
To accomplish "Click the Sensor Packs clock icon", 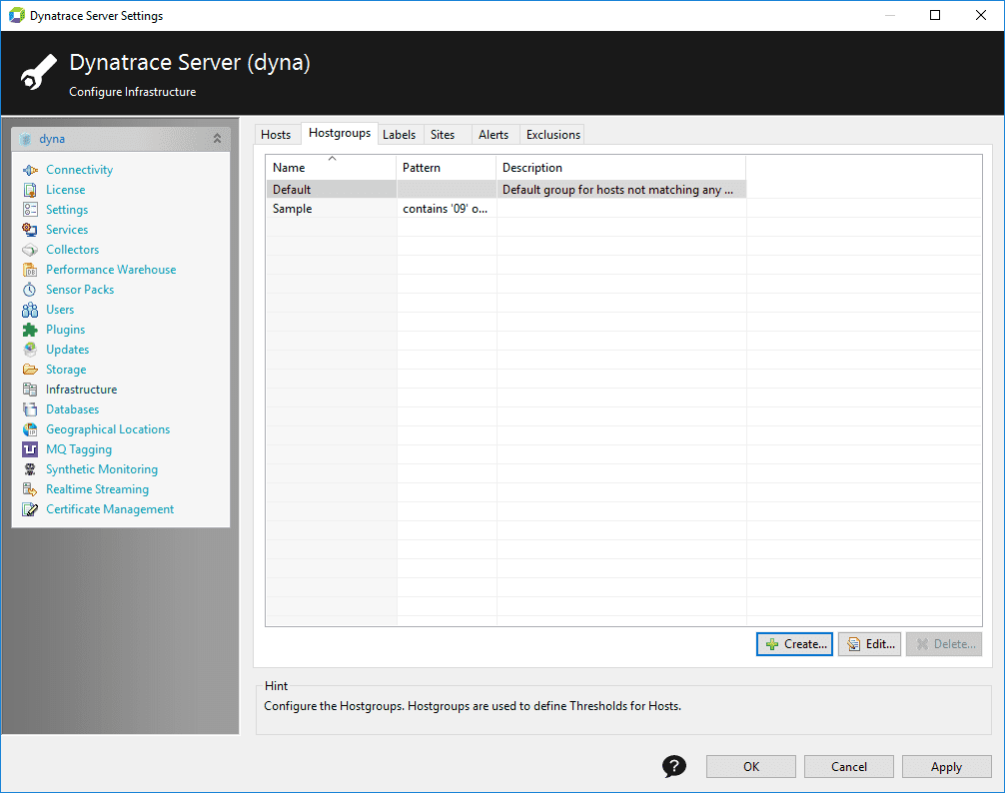I will pos(30,290).
